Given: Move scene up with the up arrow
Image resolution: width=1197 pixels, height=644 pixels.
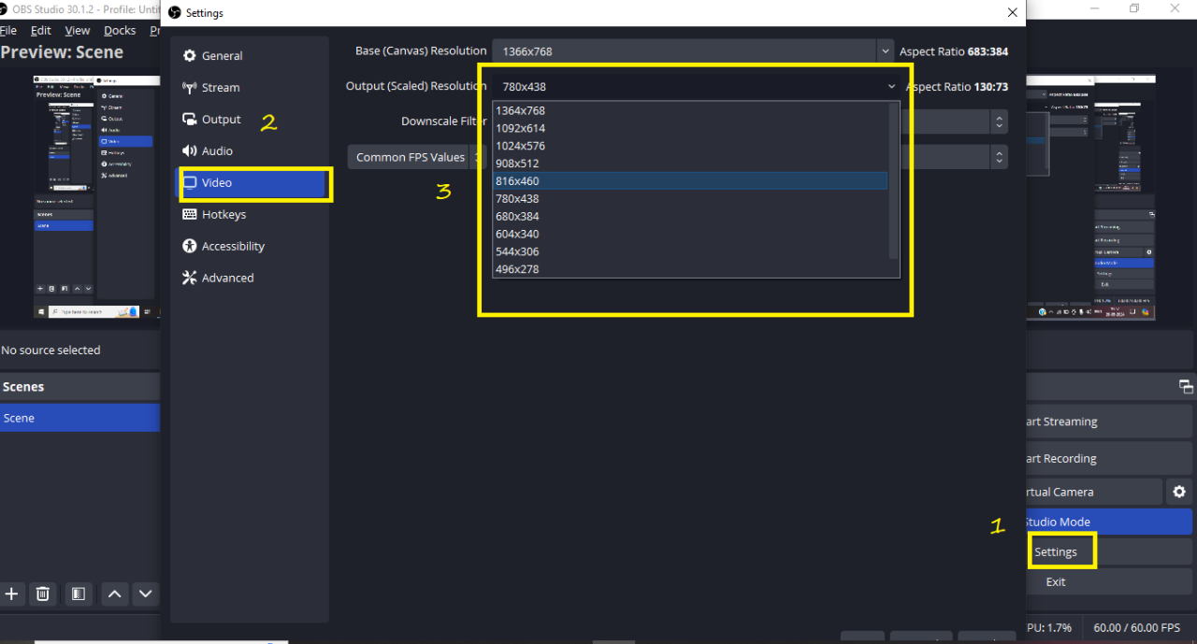Looking at the screenshot, I should point(114,594).
